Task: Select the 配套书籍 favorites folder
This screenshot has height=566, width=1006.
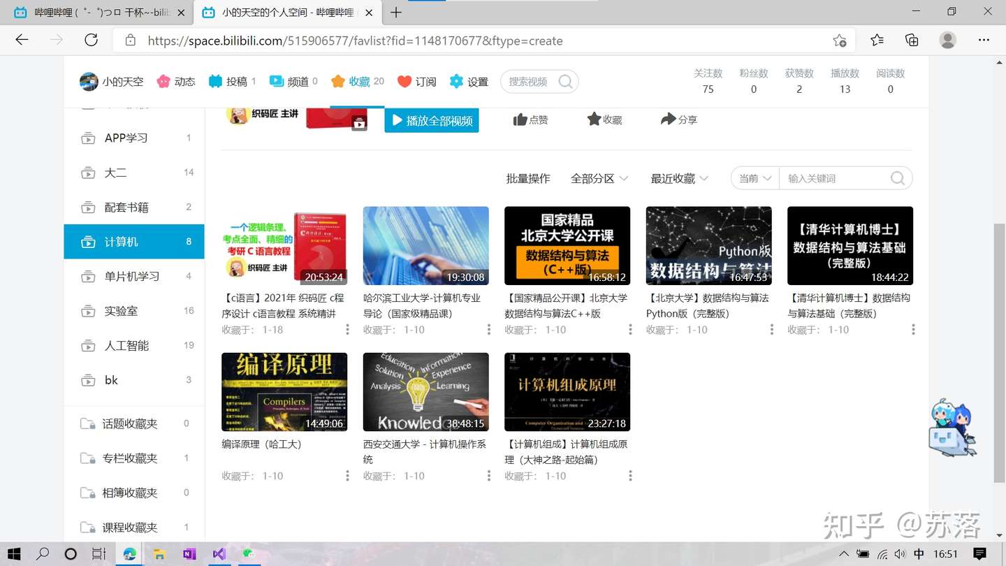Action: [134, 207]
